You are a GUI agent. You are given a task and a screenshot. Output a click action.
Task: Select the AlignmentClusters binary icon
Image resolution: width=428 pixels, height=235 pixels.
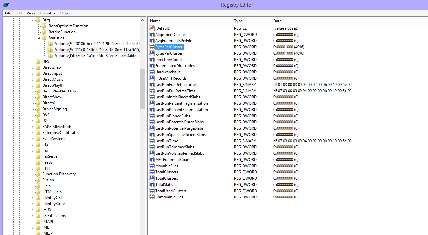point(152,34)
